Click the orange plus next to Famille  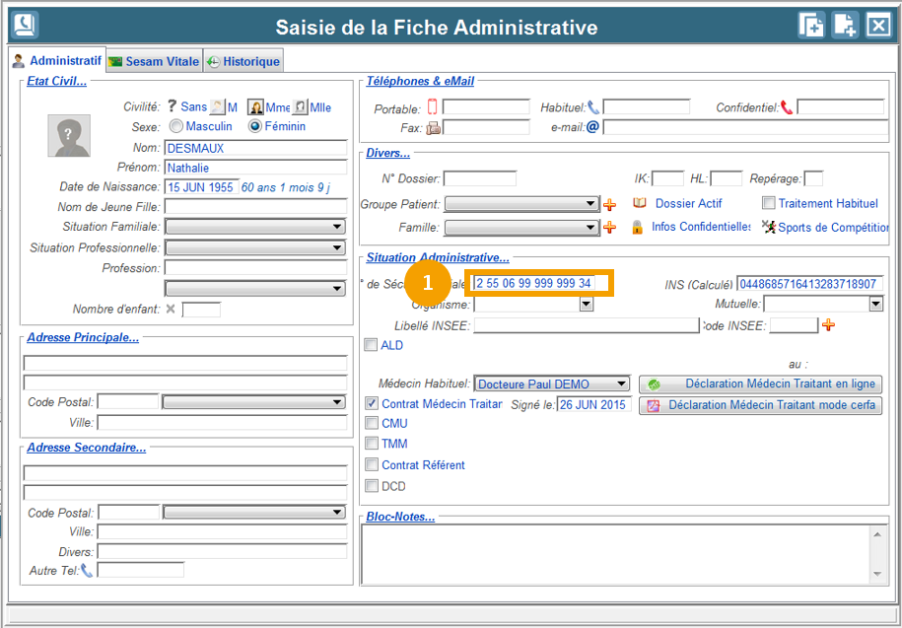point(609,227)
